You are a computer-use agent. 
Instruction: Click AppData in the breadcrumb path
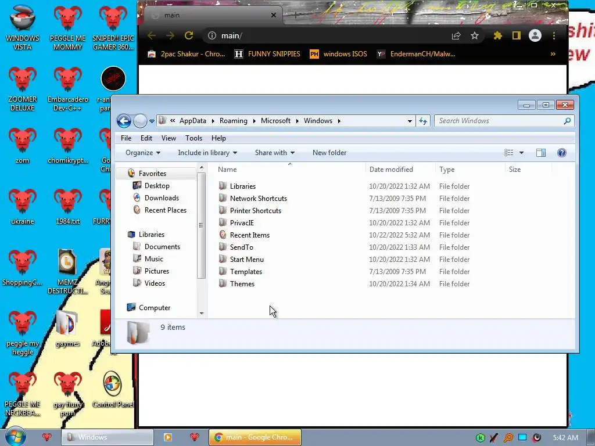tap(193, 121)
